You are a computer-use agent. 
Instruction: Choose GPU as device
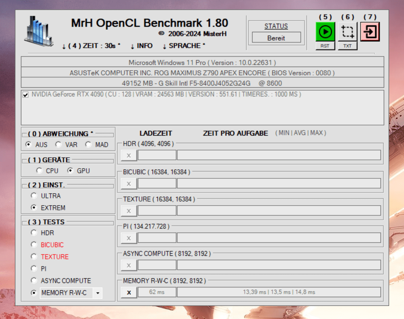click(70, 170)
